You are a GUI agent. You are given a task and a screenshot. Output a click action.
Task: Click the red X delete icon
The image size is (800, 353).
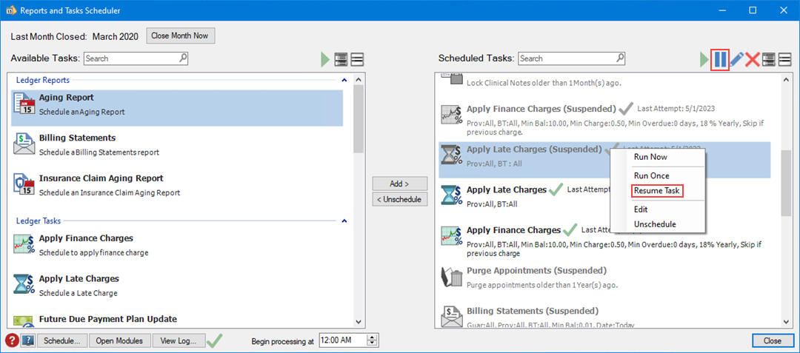[753, 59]
